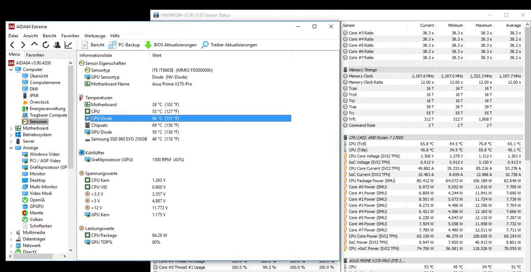
Task: Select Memory Clock row in HWiNFO
Action: [x=433, y=76]
